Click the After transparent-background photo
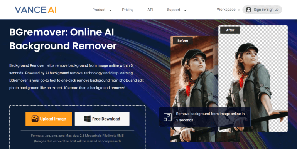 click(x=253, y=79)
